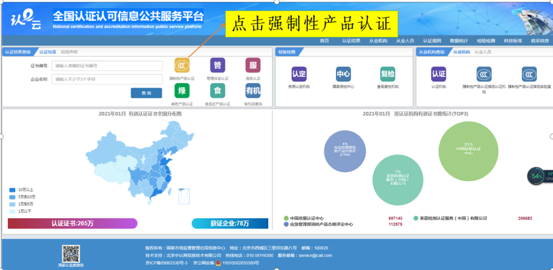Open 强制性产品认证指定认证机构 CCC icon

[484, 74]
